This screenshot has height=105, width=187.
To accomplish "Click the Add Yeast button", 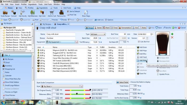I will point(142,57).
